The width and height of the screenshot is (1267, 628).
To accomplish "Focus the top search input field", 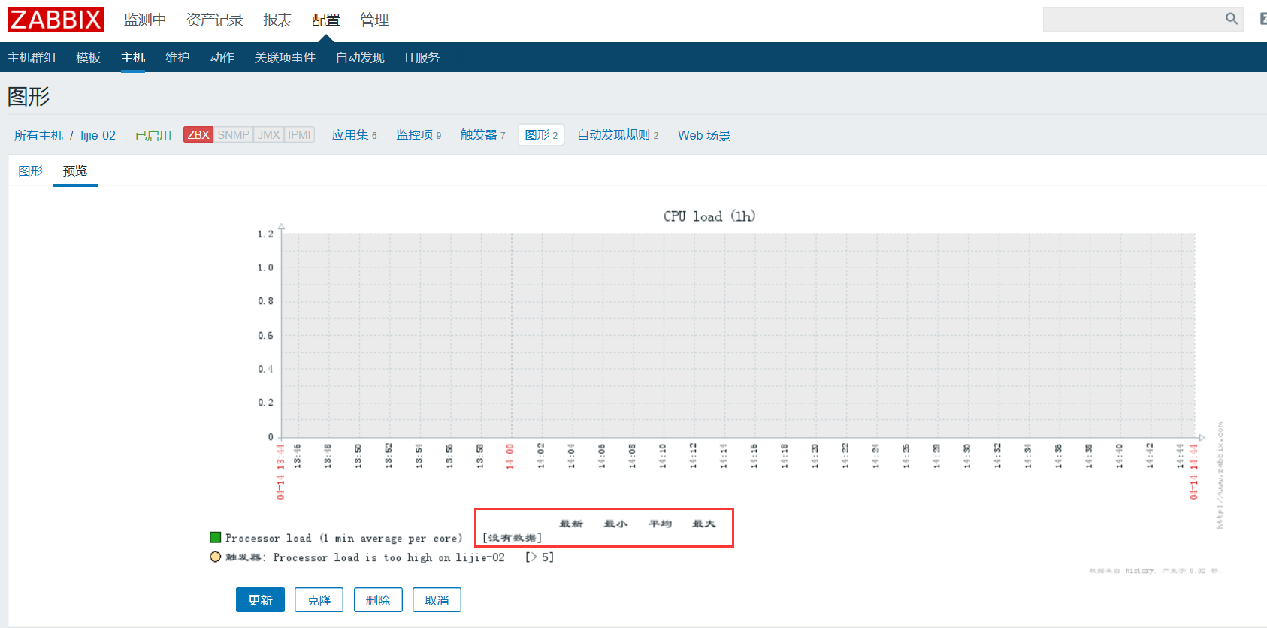I will 1133,19.
